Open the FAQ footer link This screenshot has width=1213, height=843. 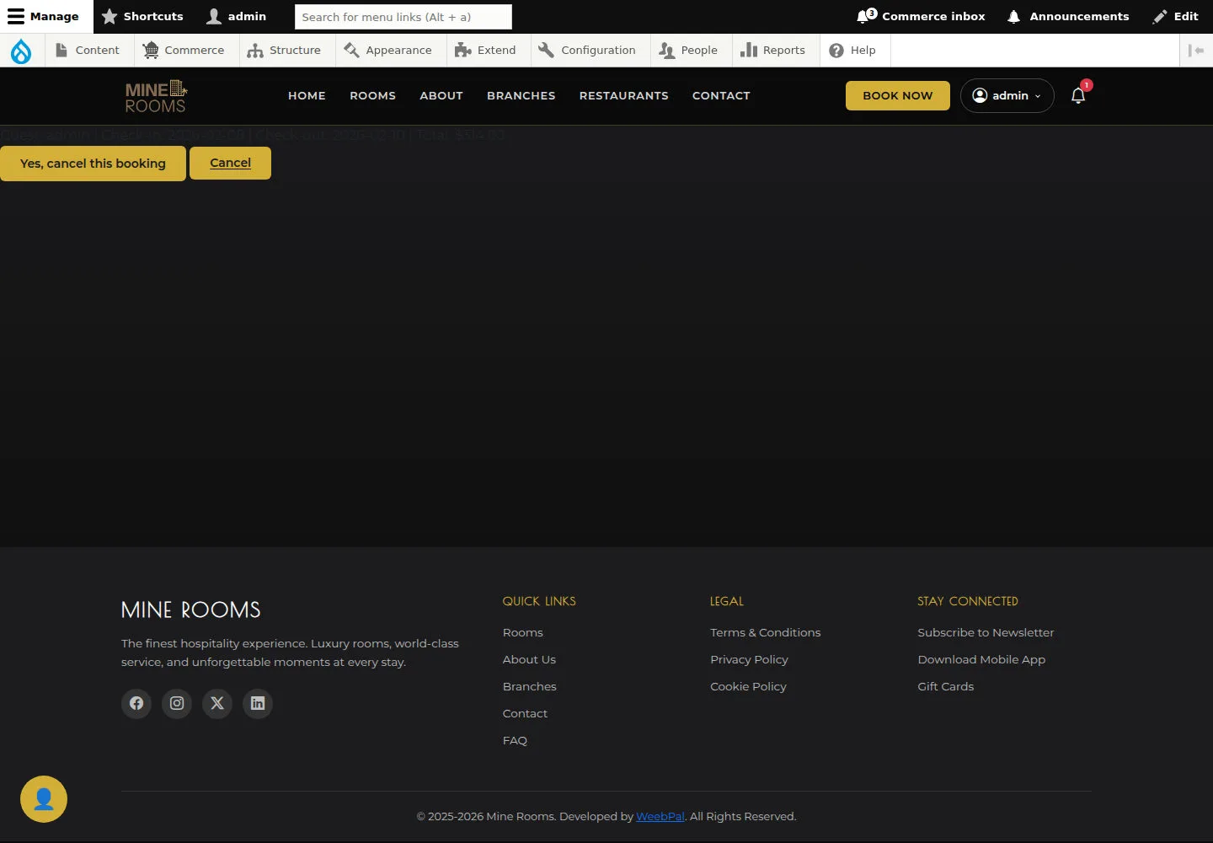515,740
